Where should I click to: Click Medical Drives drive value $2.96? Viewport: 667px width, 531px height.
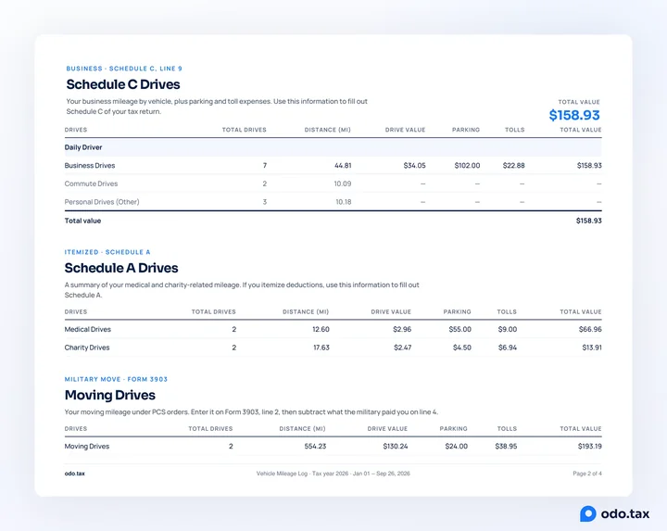coord(402,329)
